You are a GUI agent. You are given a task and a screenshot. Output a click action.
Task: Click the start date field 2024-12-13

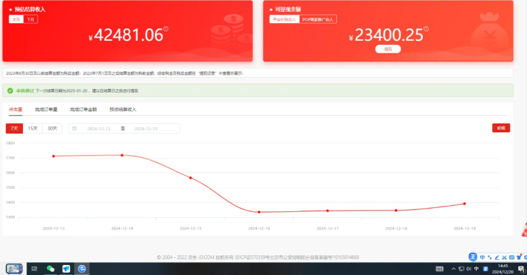tap(98, 128)
